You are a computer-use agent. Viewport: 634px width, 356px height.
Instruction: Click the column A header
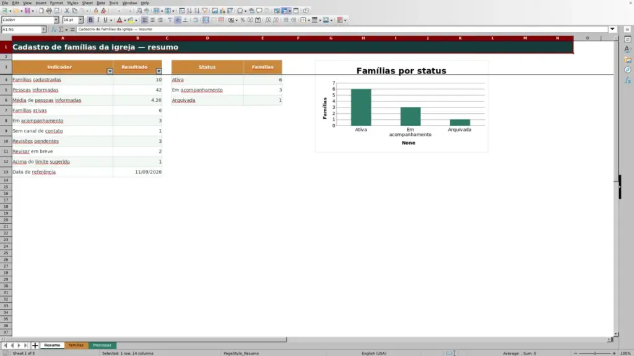[x=63, y=38]
